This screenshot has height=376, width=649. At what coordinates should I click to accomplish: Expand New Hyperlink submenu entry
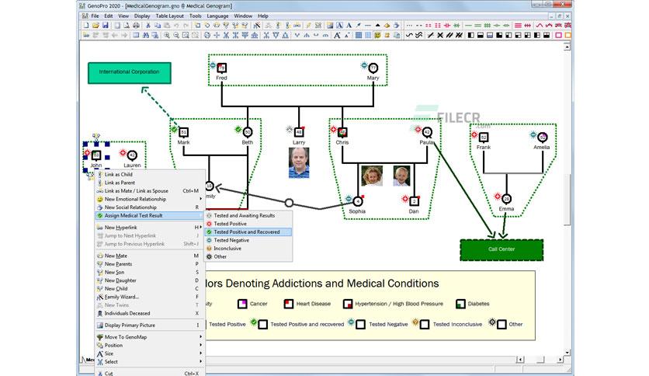(149, 228)
